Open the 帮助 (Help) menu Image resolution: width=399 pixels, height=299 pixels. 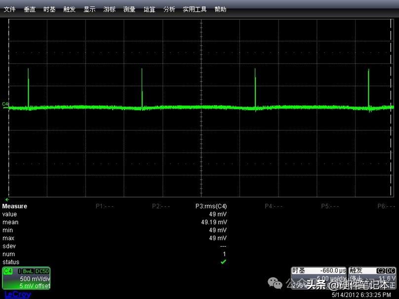click(220, 9)
